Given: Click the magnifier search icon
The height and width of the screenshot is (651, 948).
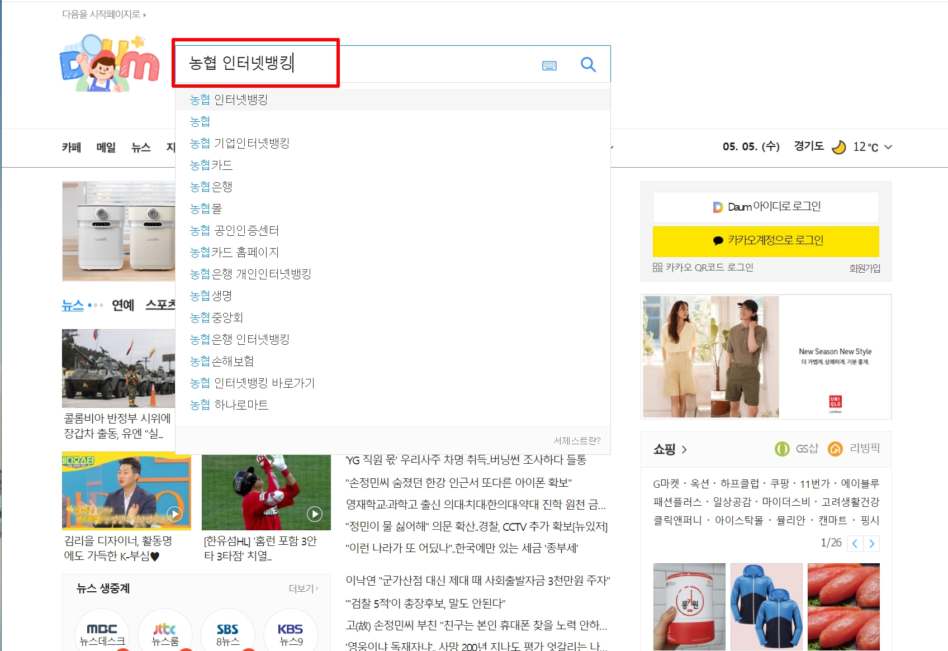Looking at the screenshot, I should tap(588, 64).
